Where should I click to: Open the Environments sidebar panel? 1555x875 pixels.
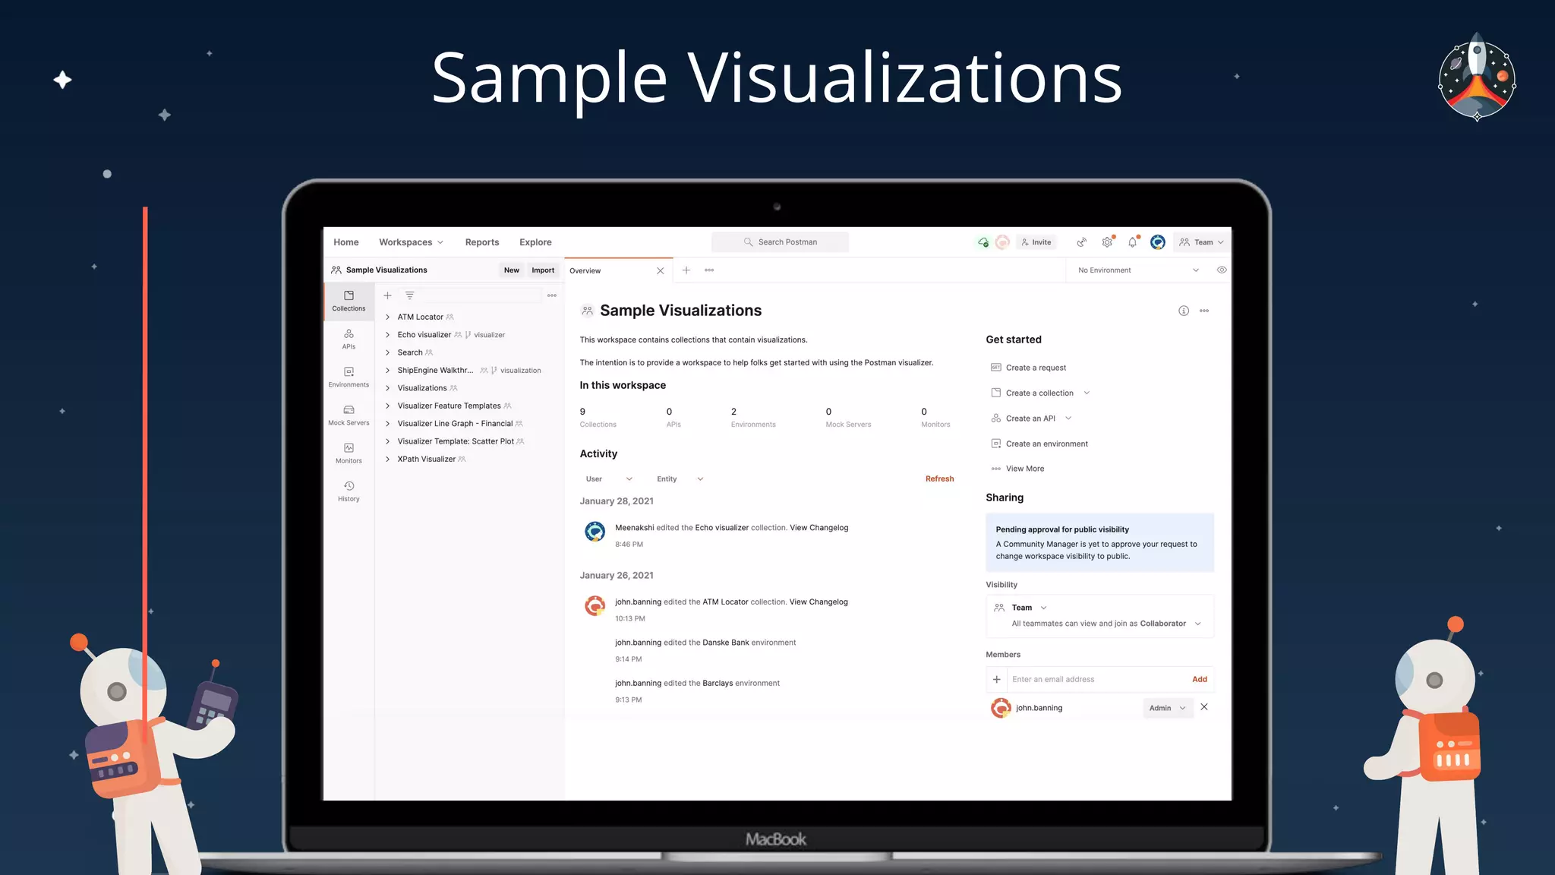coord(349,377)
